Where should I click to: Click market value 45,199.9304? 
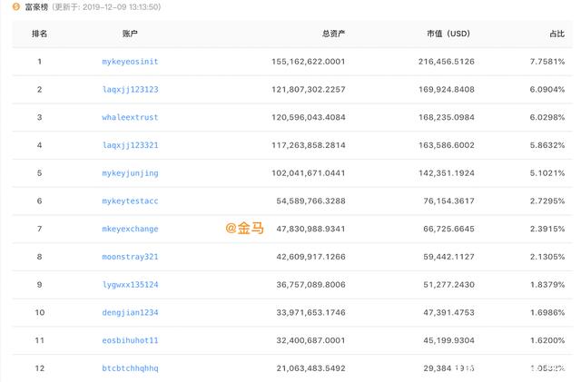click(x=448, y=340)
